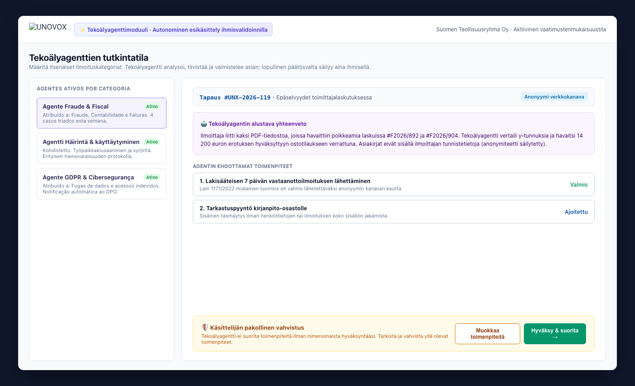Click the Ativo badge on Fraude & Fiscal

click(152, 106)
